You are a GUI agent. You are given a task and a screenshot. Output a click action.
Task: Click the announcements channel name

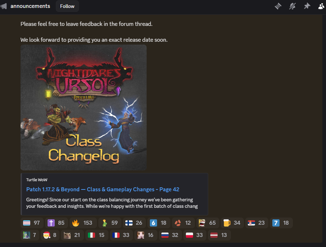click(x=30, y=6)
